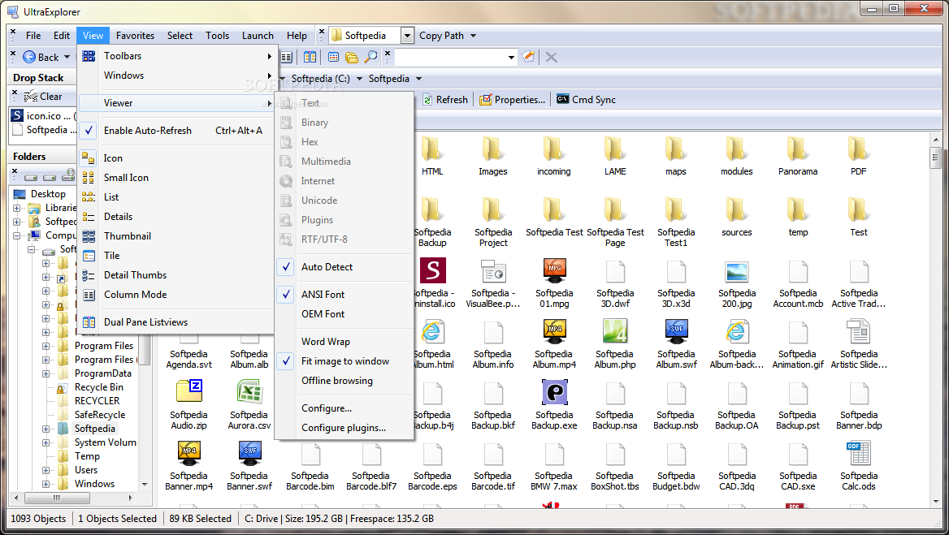Click the Back navigation button
Screen dimensions: 949x535
[x=41, y=58]
